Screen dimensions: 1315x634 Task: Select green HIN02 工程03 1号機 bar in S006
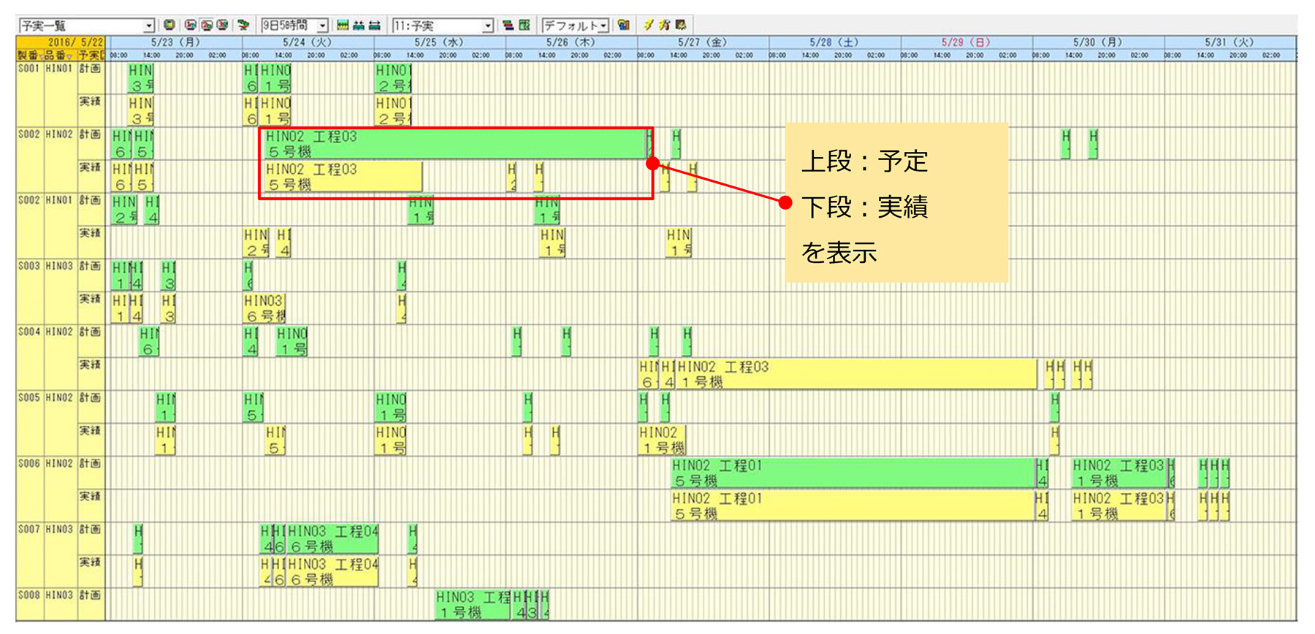(1118, 473)
